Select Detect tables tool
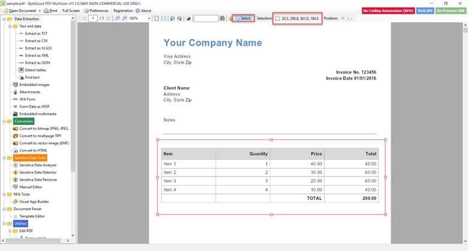This screenshot has height=251, width=468. 35,70
